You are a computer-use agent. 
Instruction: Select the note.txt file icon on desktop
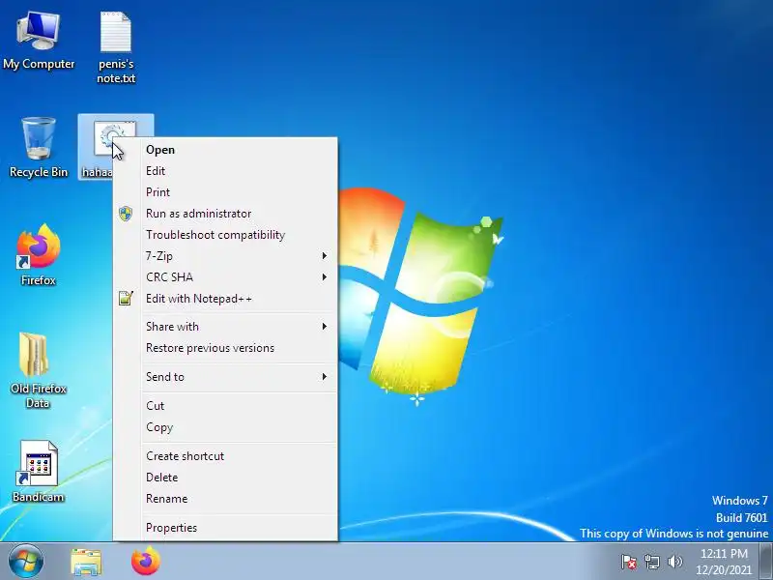point(116,47)
